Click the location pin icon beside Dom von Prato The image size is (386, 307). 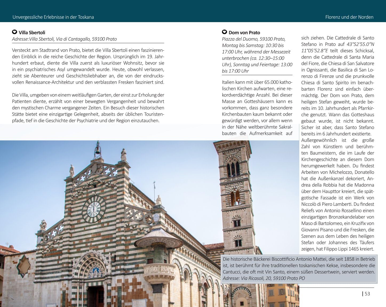(225, 32)
